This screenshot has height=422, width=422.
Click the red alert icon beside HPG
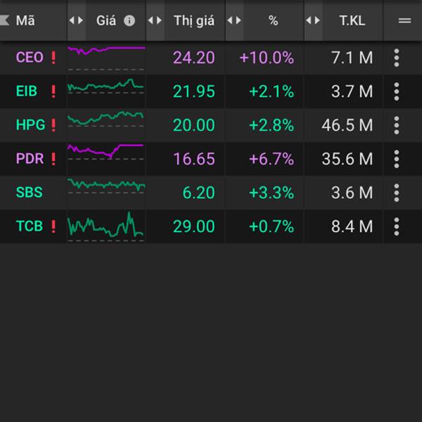pyautogui.click(x=53, y=125)
